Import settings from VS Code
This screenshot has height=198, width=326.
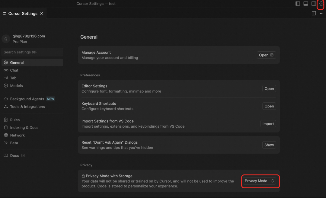268,124
